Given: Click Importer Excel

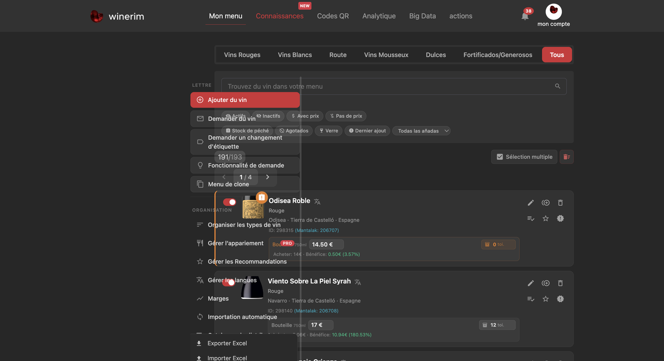Looking at the screenshot, I should pos(227,358).
